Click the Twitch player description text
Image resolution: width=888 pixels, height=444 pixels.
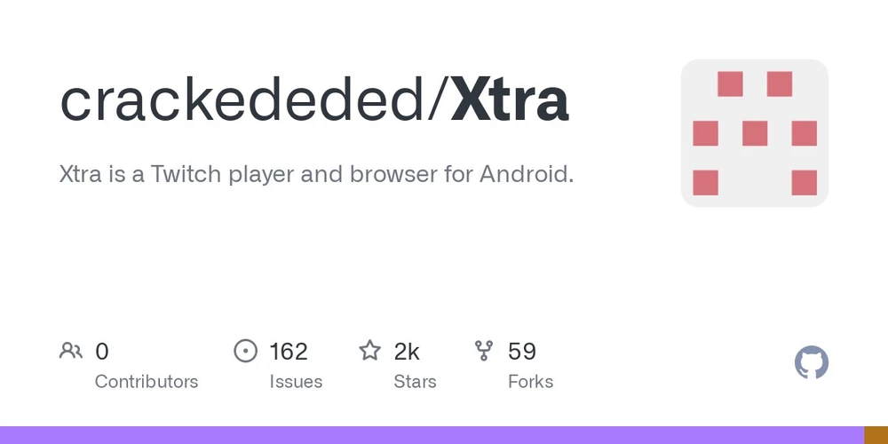[316, 174]
